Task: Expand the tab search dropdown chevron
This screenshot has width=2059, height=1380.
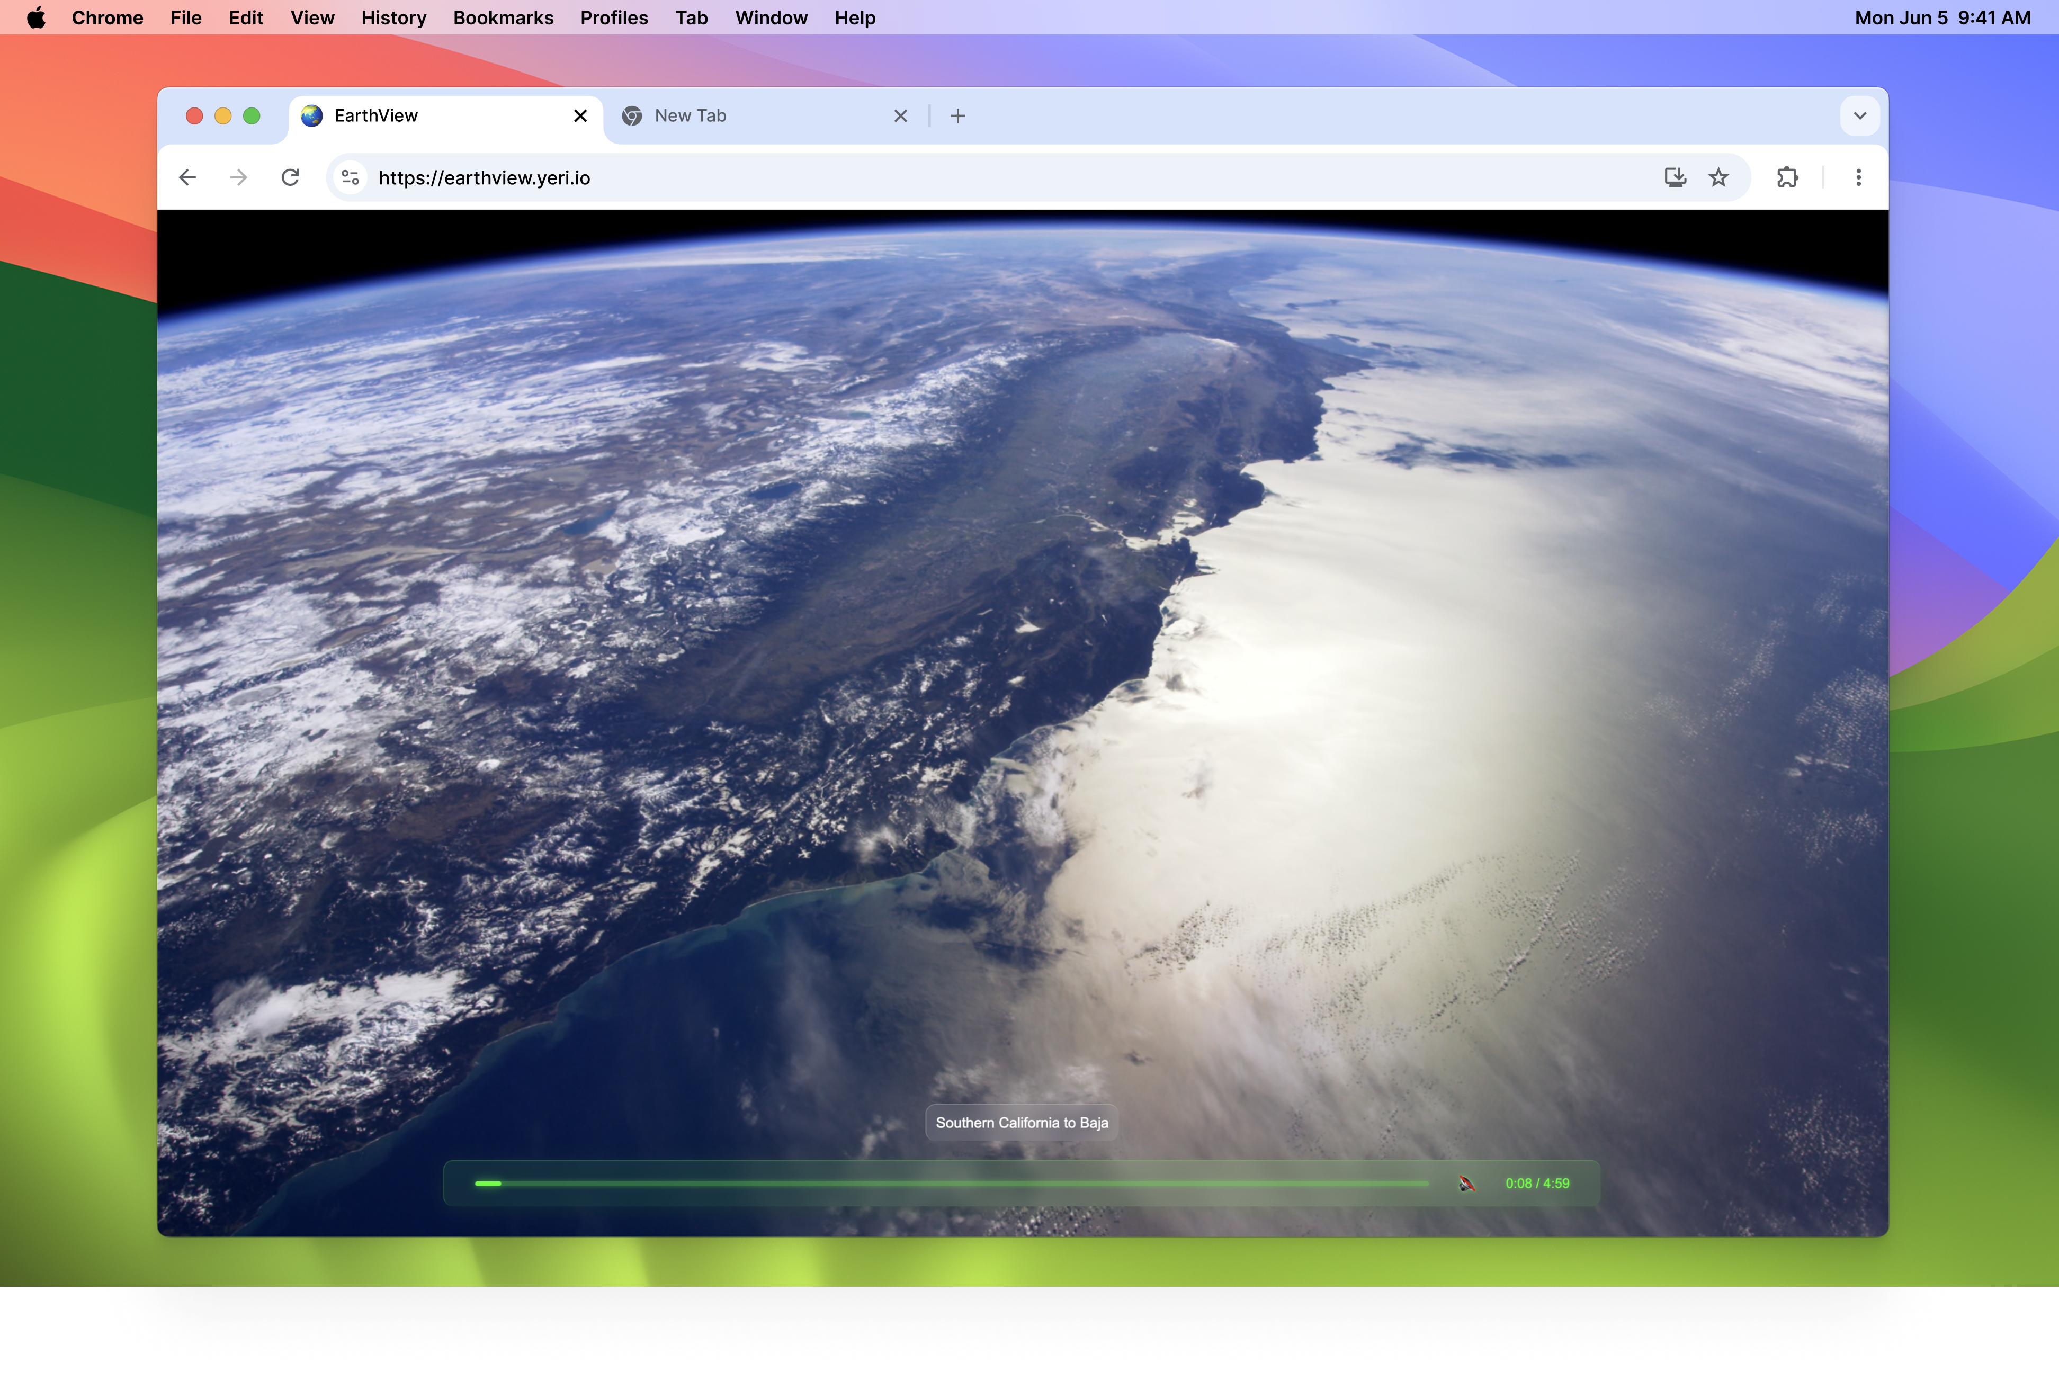Action: coord(1859,116)
